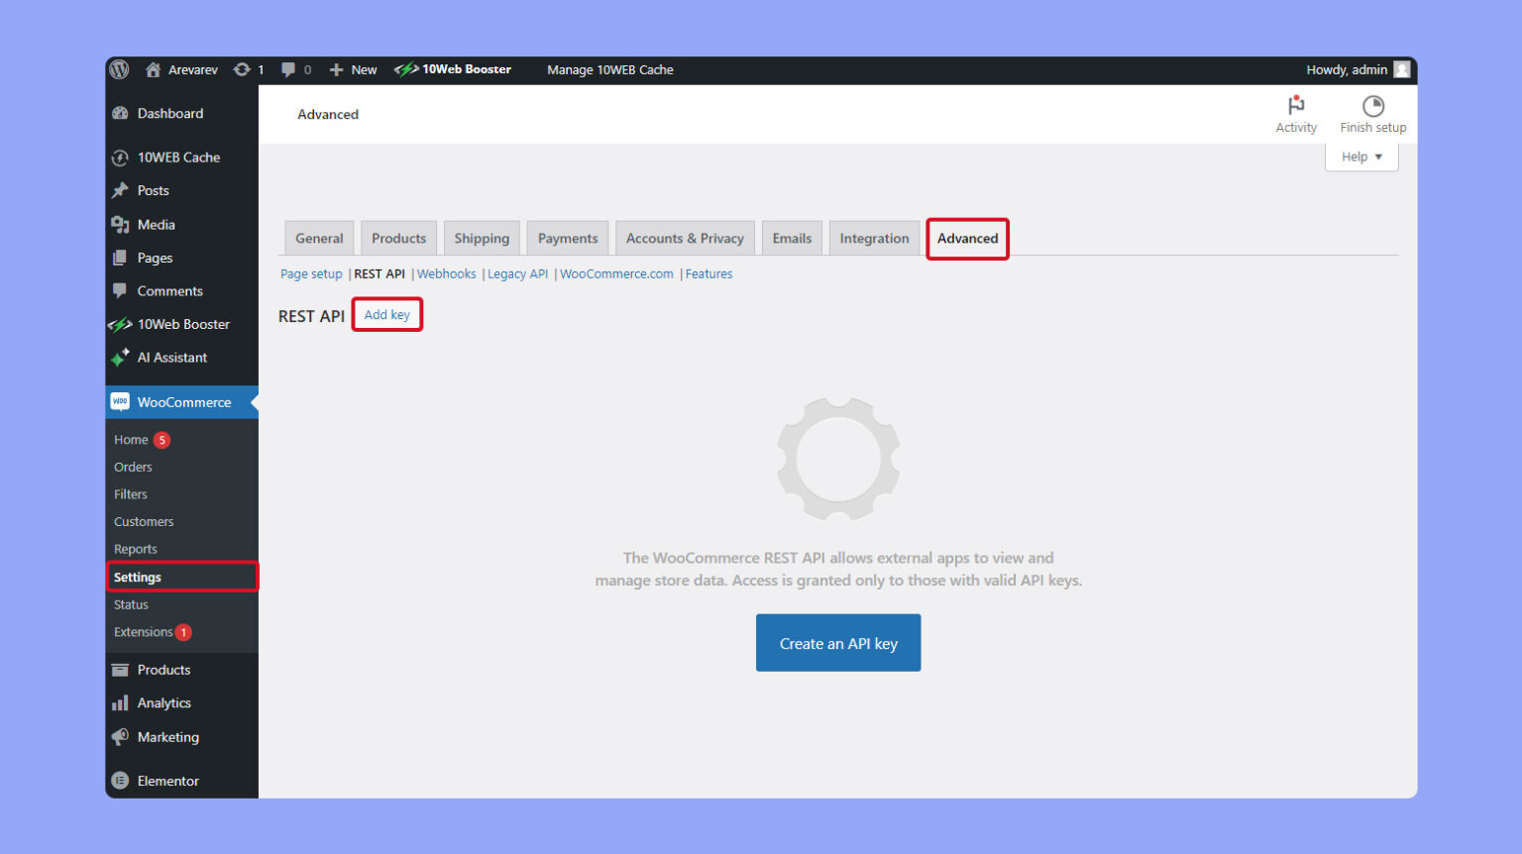Open updates via the refresh icon
The image size is (1522, 854).
coord(241,69)
